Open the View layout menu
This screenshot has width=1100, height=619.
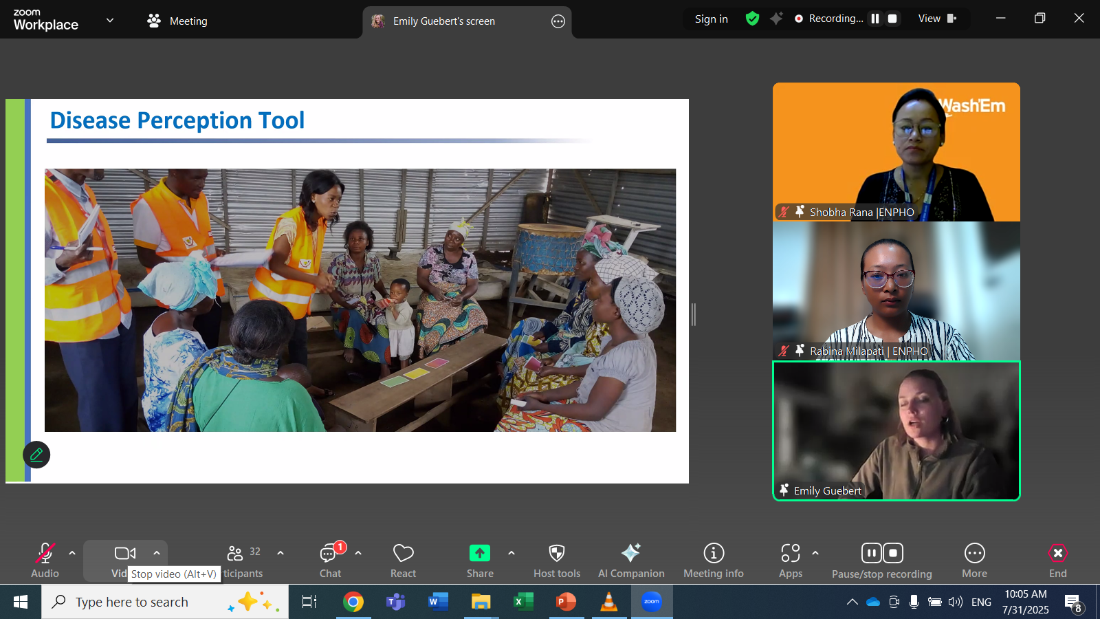(x=937, y=19)
